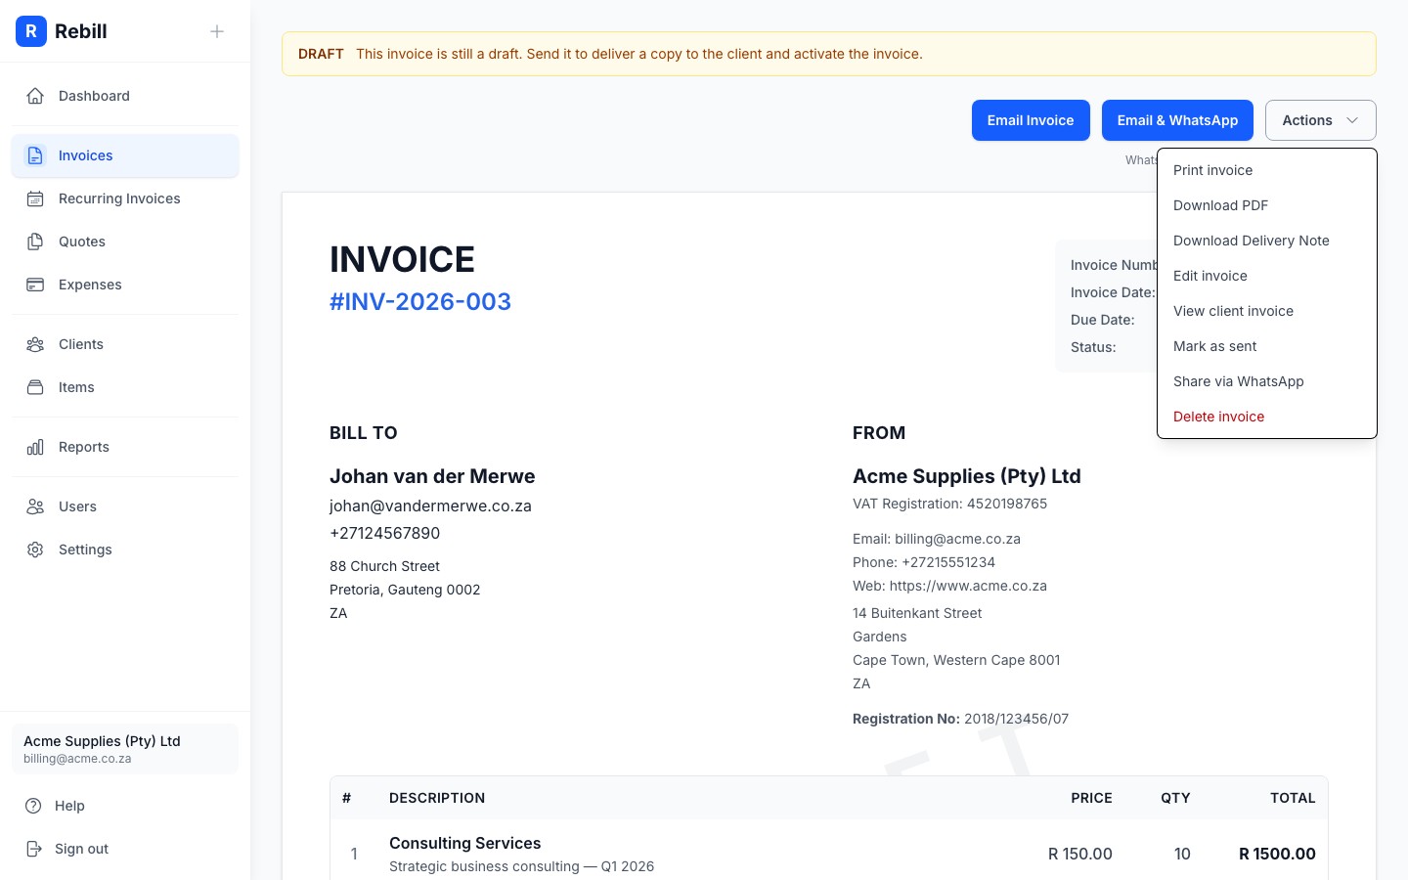Select Print invoice from the menu
The image size is (1408, 880).
tap(1212, 170)
